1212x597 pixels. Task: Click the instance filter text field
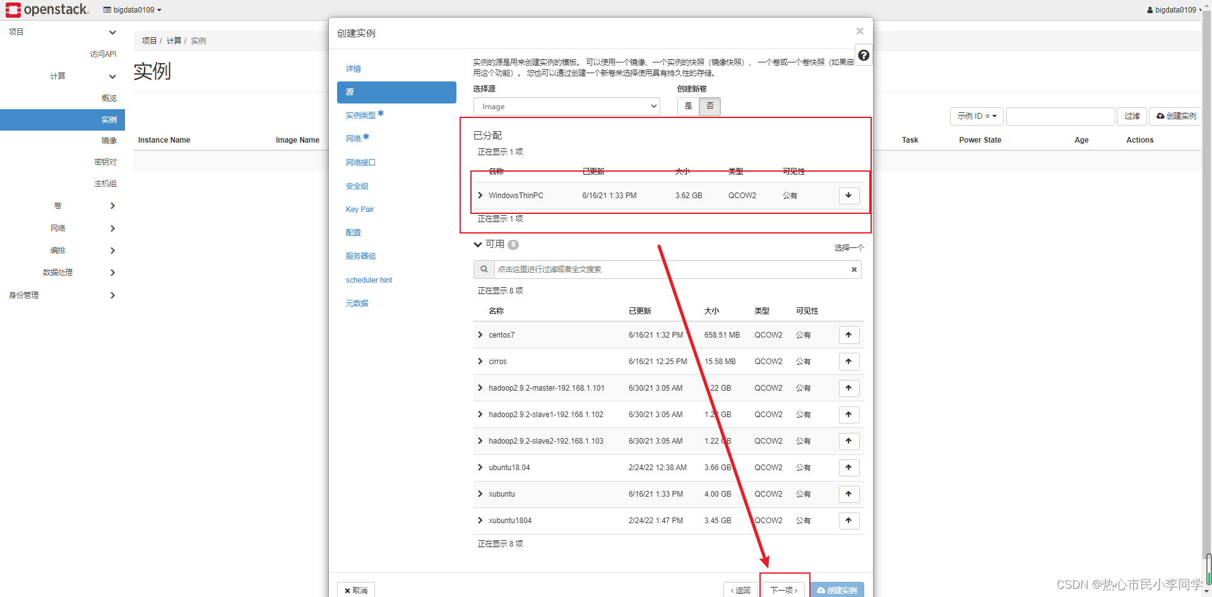click(x=1060, y=116)
